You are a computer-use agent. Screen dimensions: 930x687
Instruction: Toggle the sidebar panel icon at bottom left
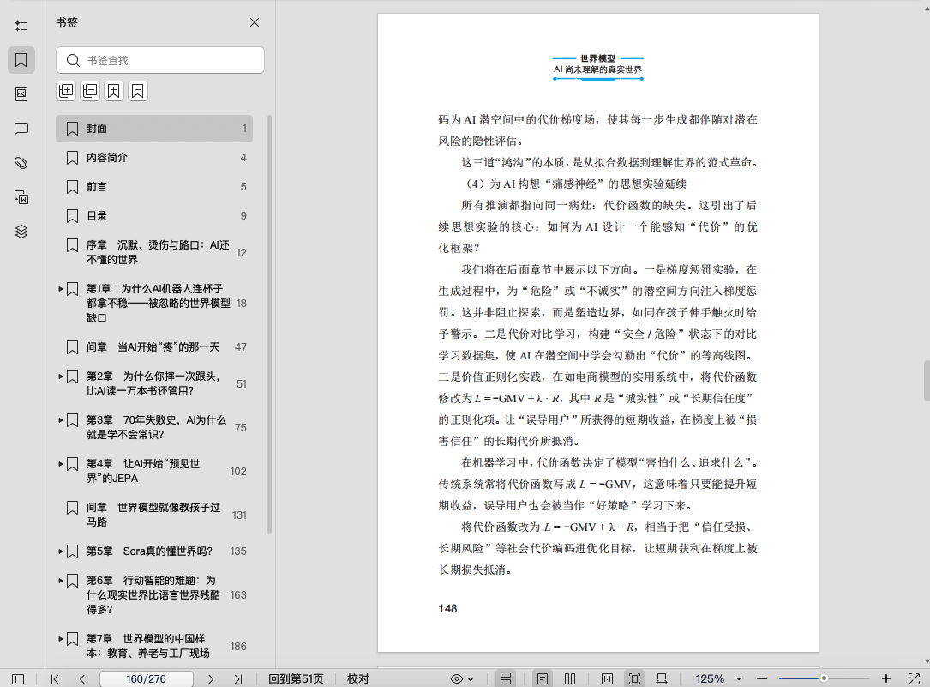[18, 678]
